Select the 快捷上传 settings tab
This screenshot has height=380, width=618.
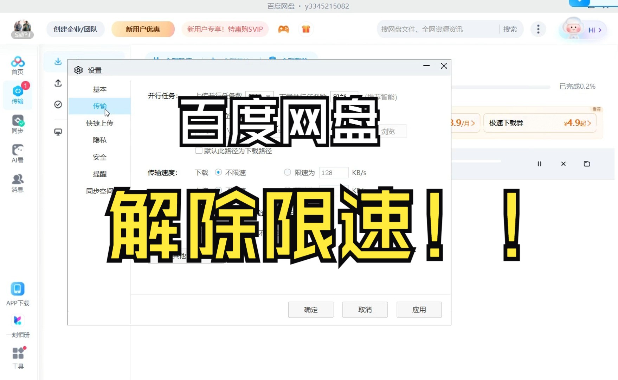click(x=99, y=123)
